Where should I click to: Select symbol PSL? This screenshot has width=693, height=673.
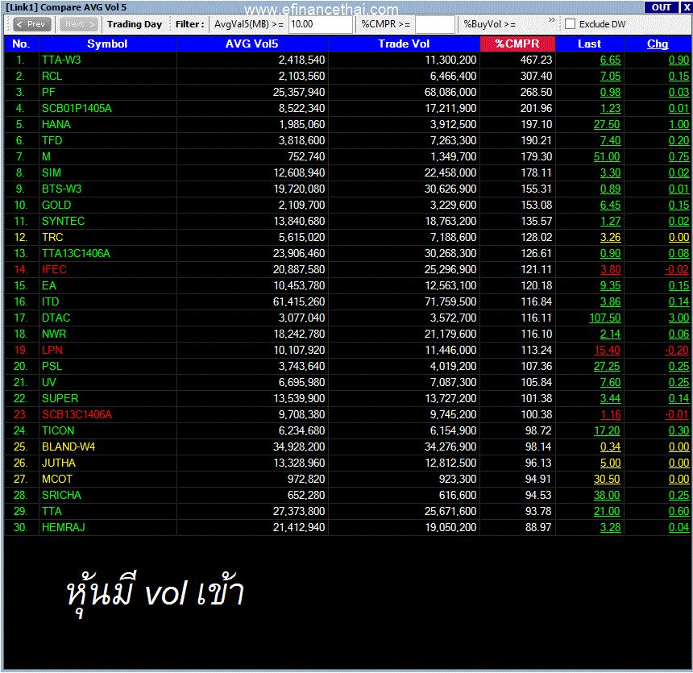[52, 367]
